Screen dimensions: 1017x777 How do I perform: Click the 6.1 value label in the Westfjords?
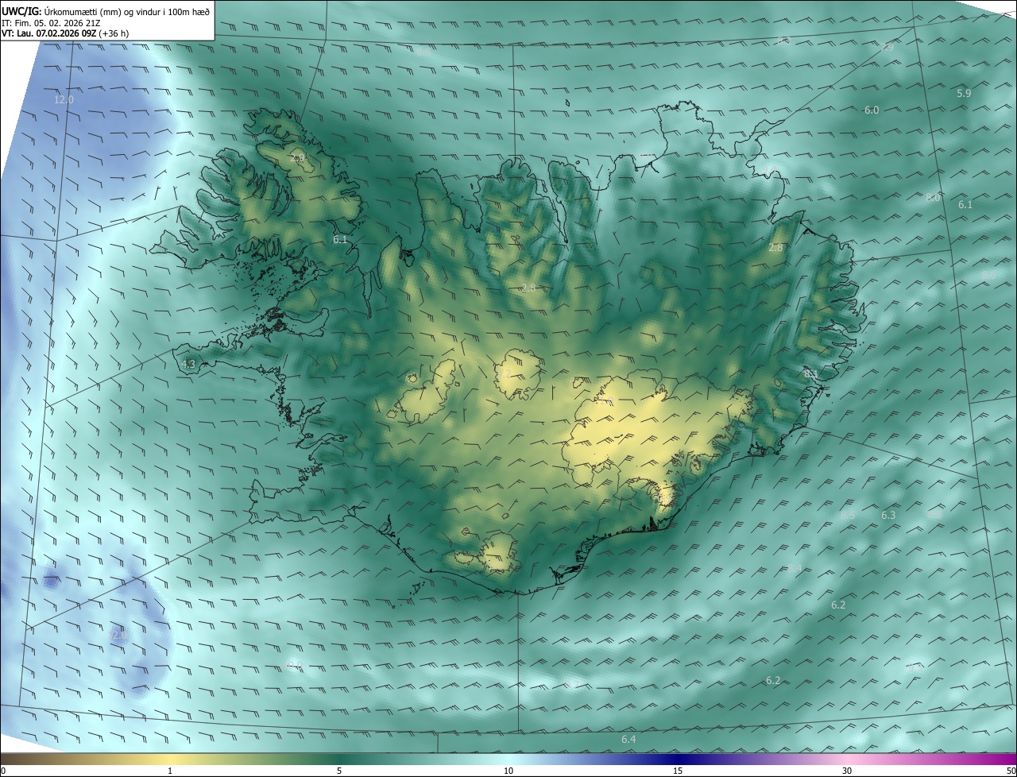340,239
